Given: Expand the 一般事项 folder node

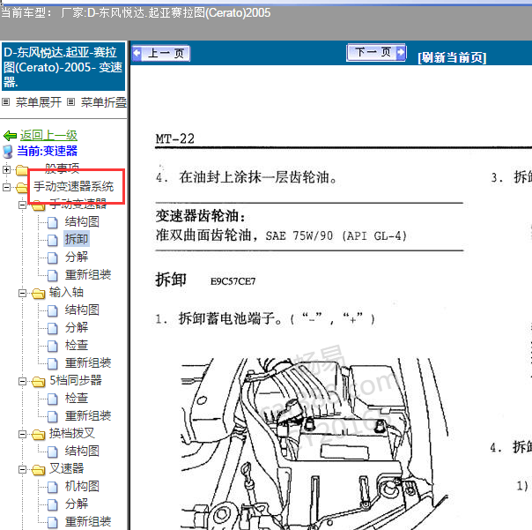Looking at the screenshot, I should click(6, 169).
